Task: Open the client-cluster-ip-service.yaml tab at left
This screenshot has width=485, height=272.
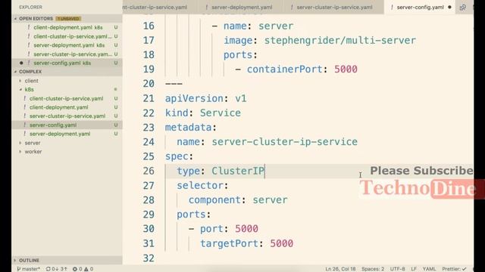Action: pyautogui.click(x=155, y=7)
